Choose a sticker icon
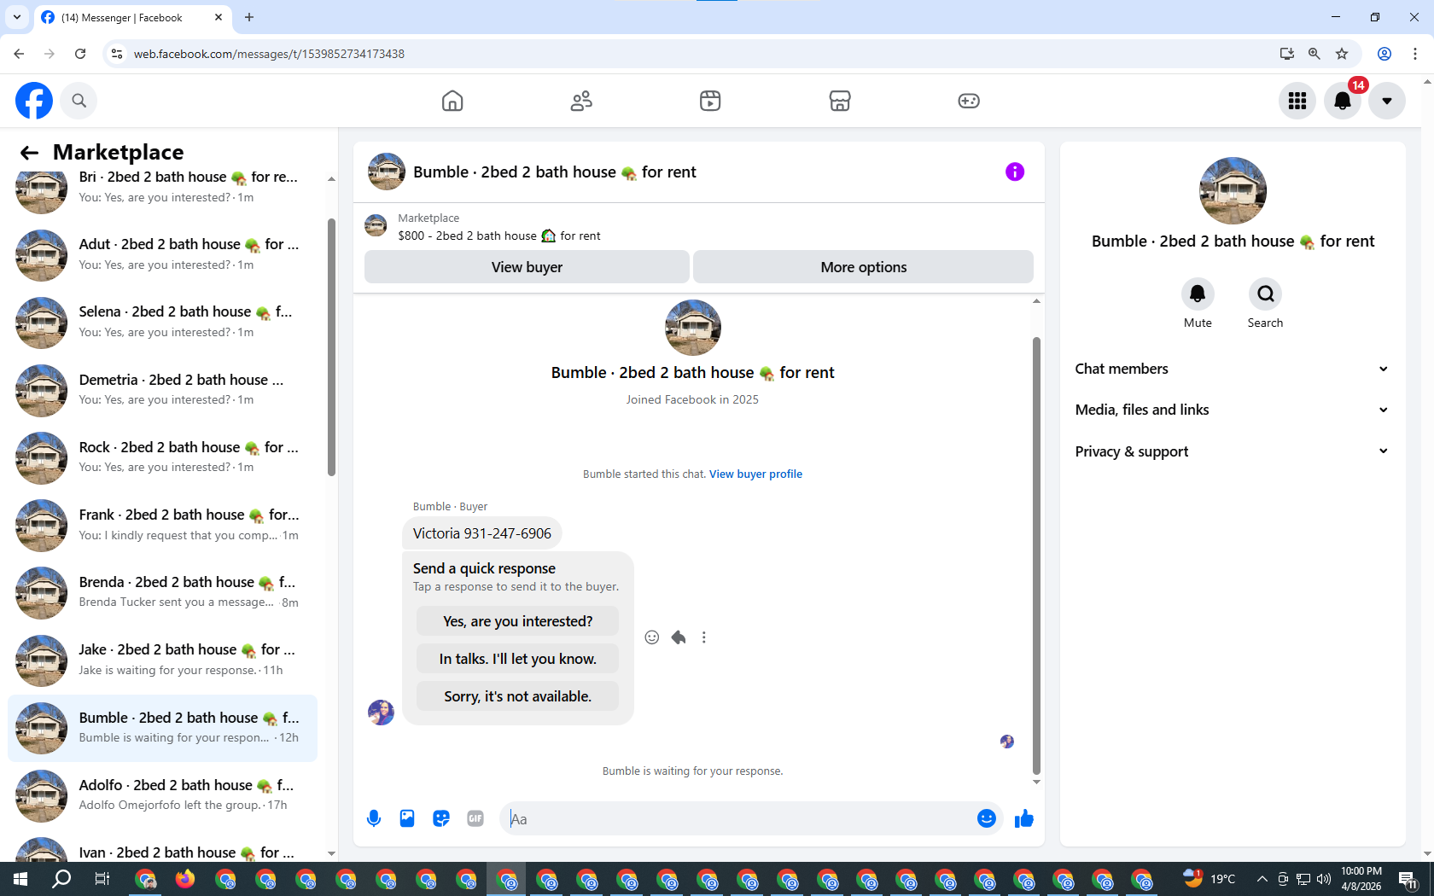 441,818
